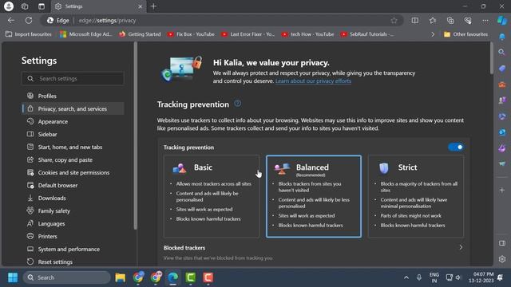Open red recorder taskbar icon
Image resolution: width=511 pixels, height=287 pixels.
[x=208, y=277]
